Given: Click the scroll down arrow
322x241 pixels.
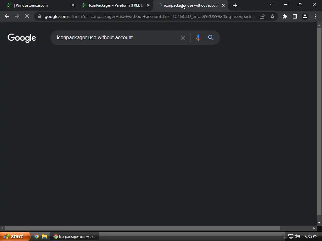Looking at the screenshot, I should click(x=319, y=223).
